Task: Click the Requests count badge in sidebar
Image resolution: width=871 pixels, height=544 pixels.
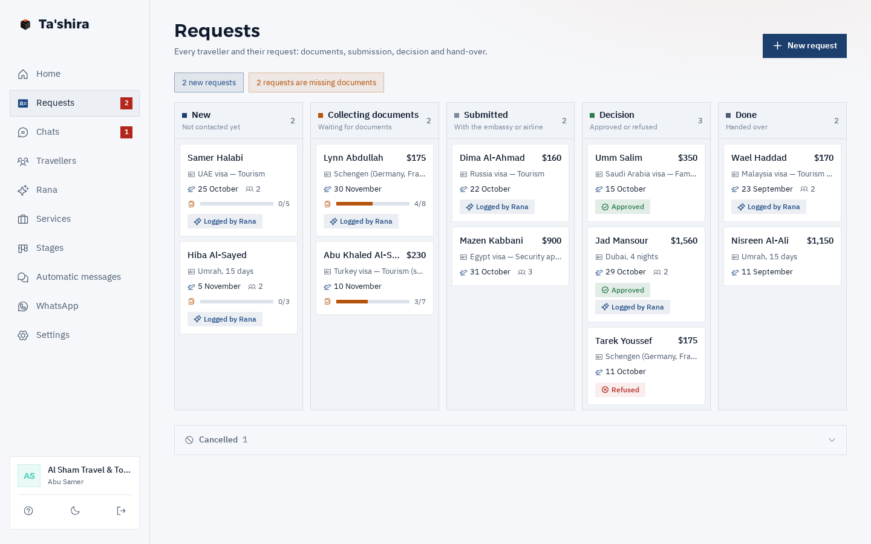Action: [x=126, y=103]
